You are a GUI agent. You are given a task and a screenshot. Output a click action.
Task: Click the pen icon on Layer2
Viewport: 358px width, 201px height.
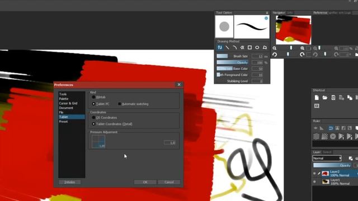(x=319, y=174)
